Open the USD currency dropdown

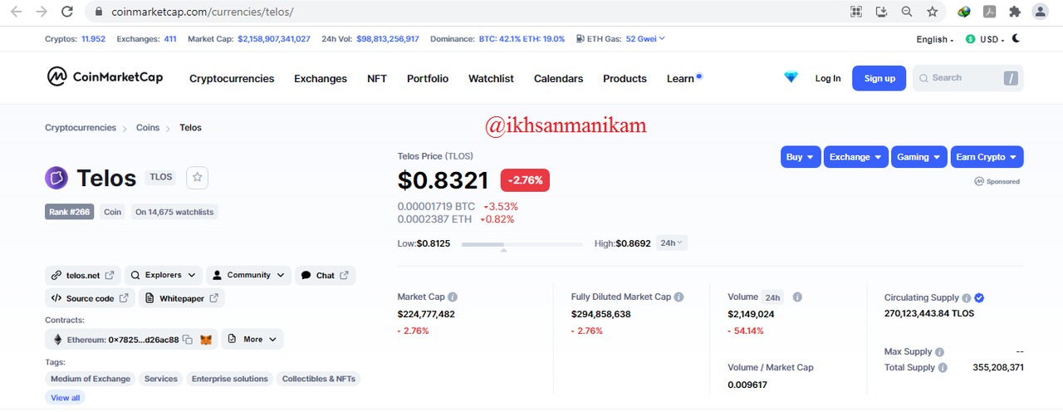(x=985, y=39)
